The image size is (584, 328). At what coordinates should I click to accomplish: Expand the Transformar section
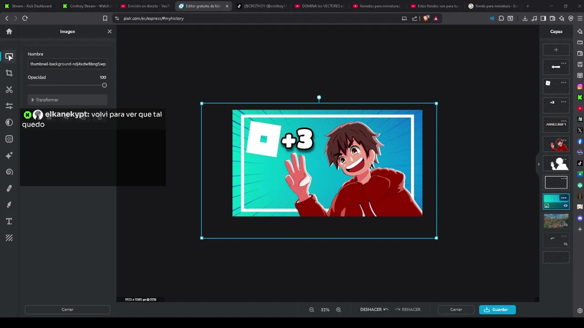[x=68, y=100]
